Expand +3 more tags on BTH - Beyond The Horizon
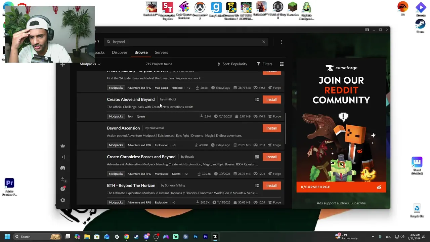This screenshot has width=430, height=242. (174, 202)
